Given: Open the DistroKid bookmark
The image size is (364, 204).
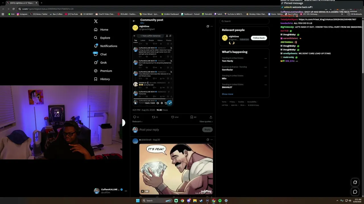Looking at the screenshot, I should (207, 14).
